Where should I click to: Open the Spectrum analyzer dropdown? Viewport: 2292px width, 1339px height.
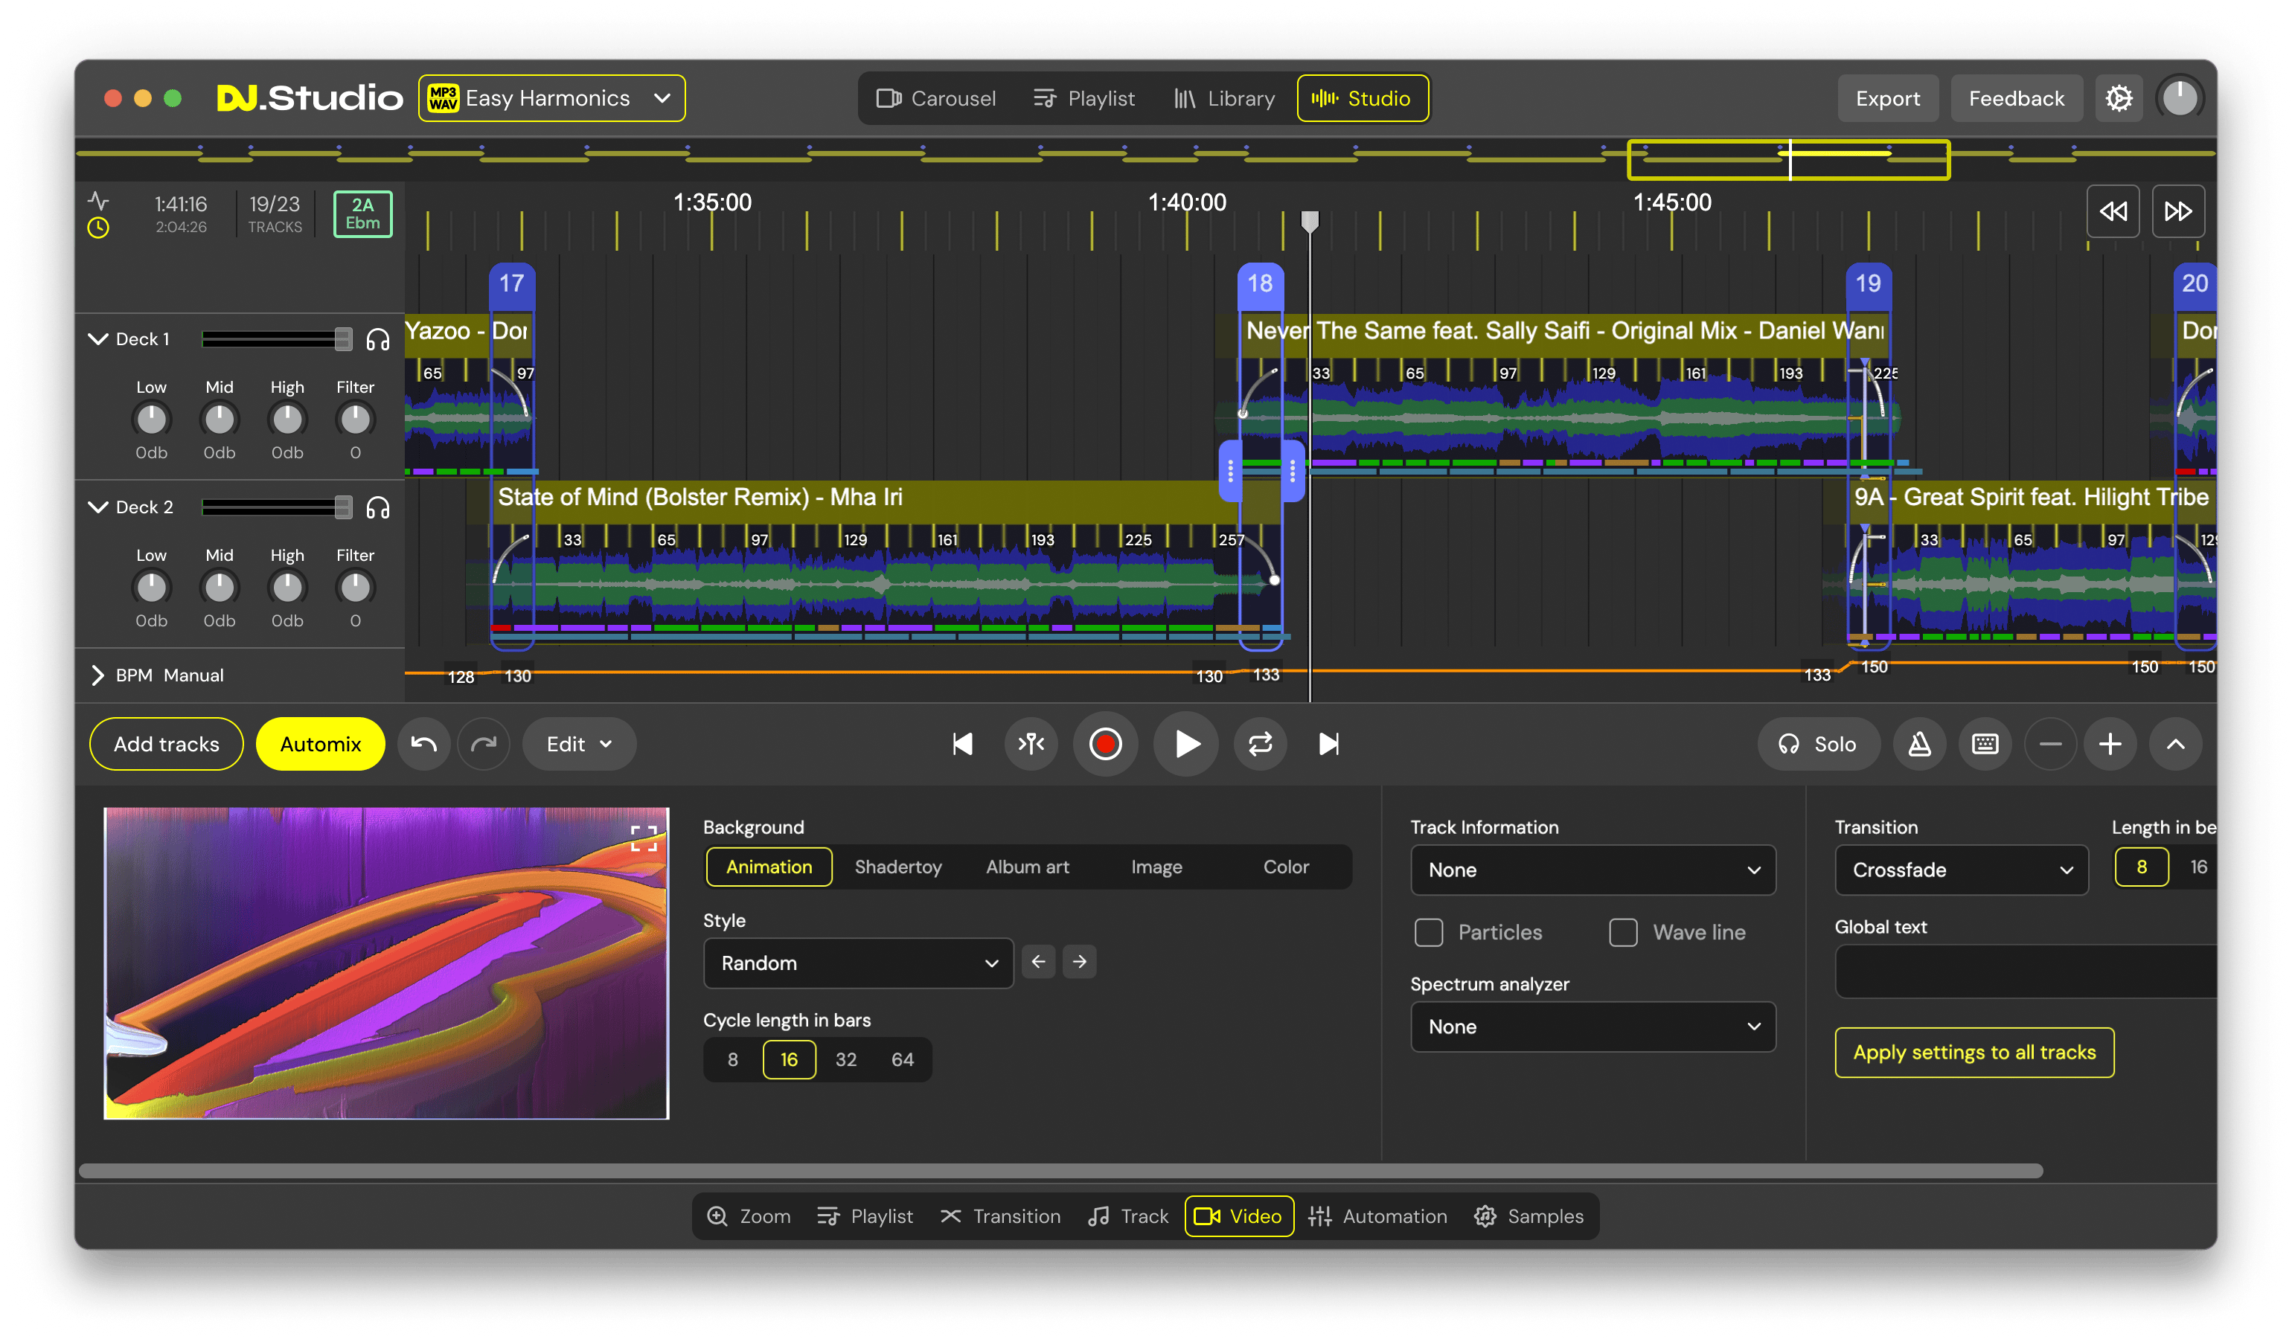tap(1592, 1027)
